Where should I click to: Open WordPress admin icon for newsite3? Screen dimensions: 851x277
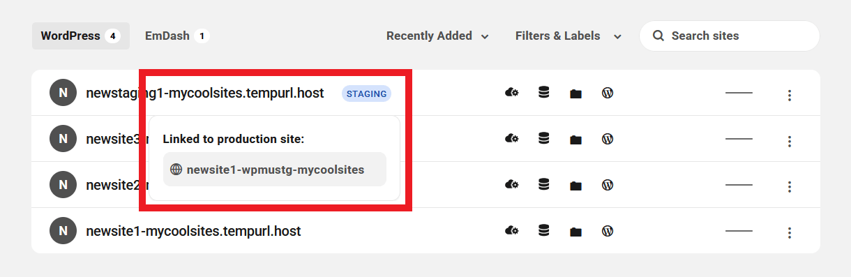tap(608, 139)
